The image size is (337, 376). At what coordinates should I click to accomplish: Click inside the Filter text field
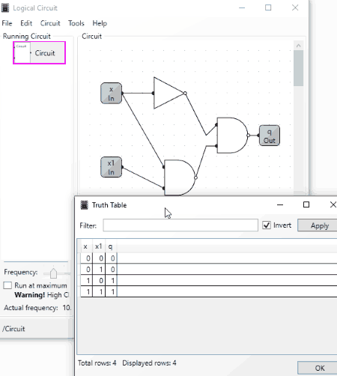click(180, 225)
